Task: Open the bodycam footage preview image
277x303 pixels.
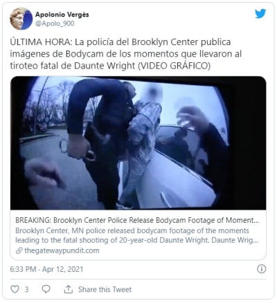Action: tap(138, 143)
